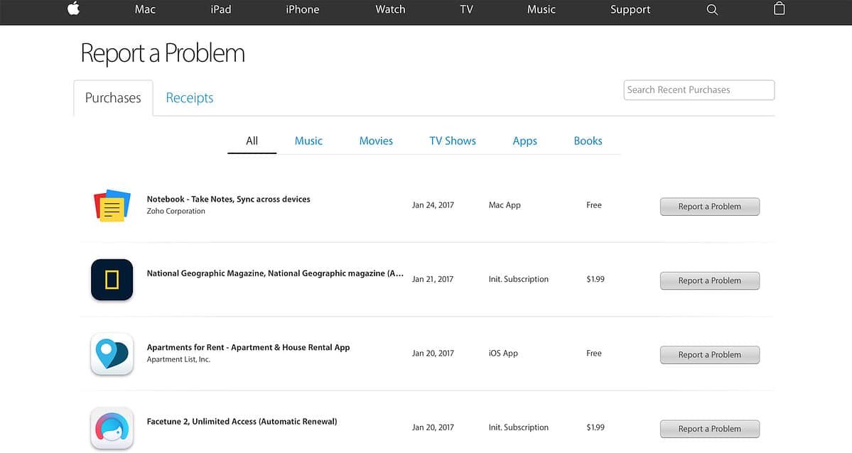This screenshot has height=453, width=852.
Task: Click the Apartment List, Inc. developer name
Action: (178, 359)
